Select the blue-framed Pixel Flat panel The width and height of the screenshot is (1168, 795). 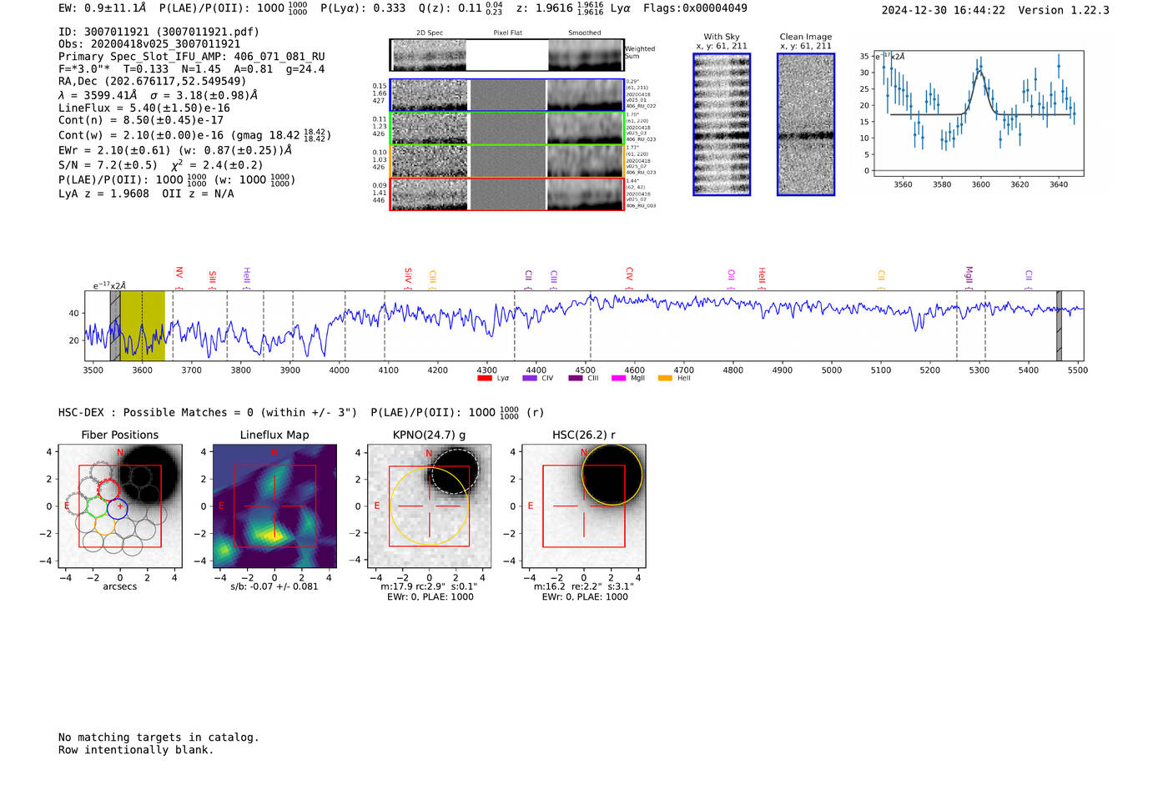[x=507, y=95]
